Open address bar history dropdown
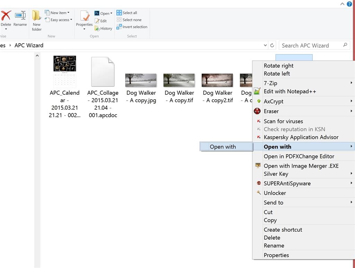Image resolution: width=355 pixels, height=268 pixels. coord(265,45)
